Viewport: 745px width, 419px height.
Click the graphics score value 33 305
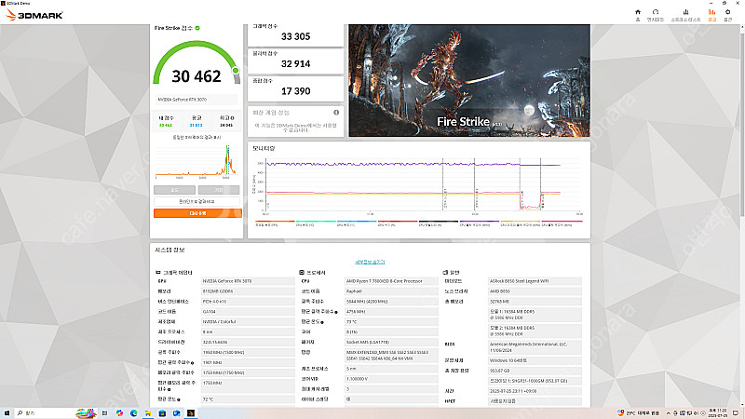click(295, 36)
